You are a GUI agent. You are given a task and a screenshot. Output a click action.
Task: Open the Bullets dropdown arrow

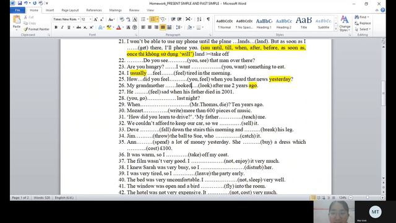[147, 19]
